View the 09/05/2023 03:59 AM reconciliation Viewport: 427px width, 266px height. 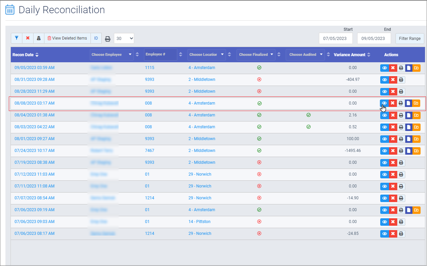click(384, 68)
